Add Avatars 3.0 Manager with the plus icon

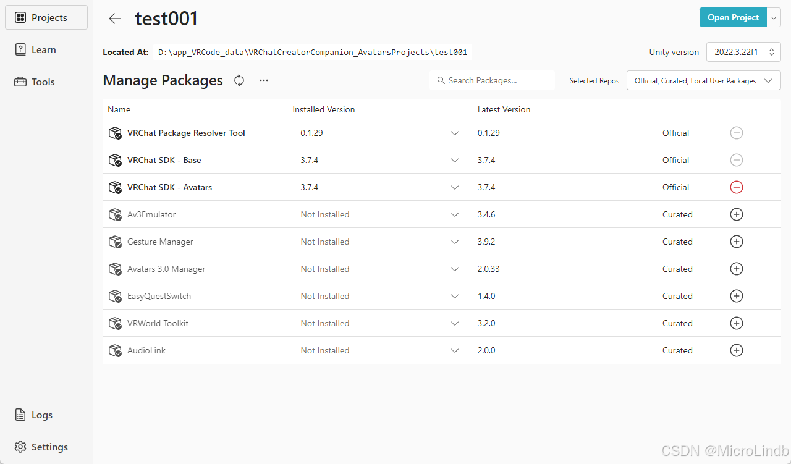click(x=736, y=269)
